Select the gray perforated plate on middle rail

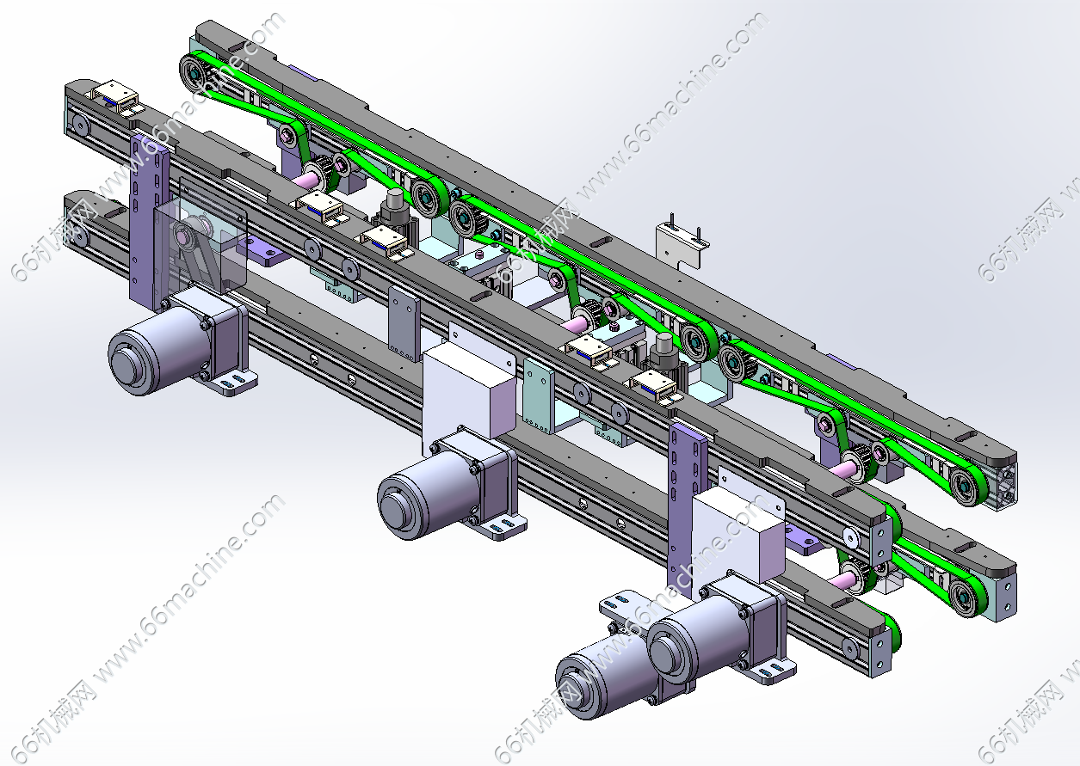402,322
